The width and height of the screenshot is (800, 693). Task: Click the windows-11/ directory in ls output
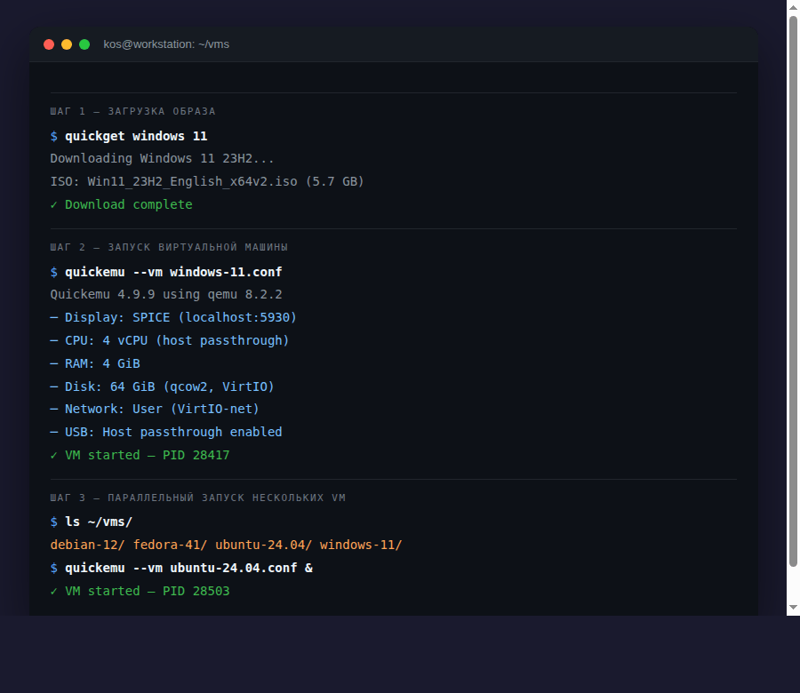tap(361, 545)
